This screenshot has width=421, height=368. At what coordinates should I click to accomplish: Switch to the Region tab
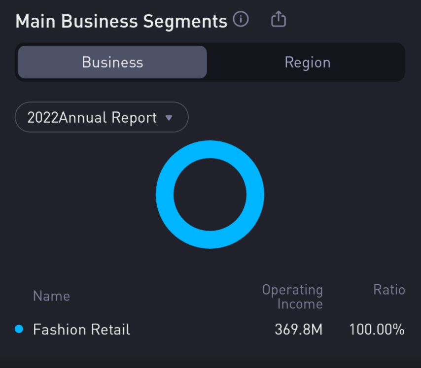(x=307, y=63)
